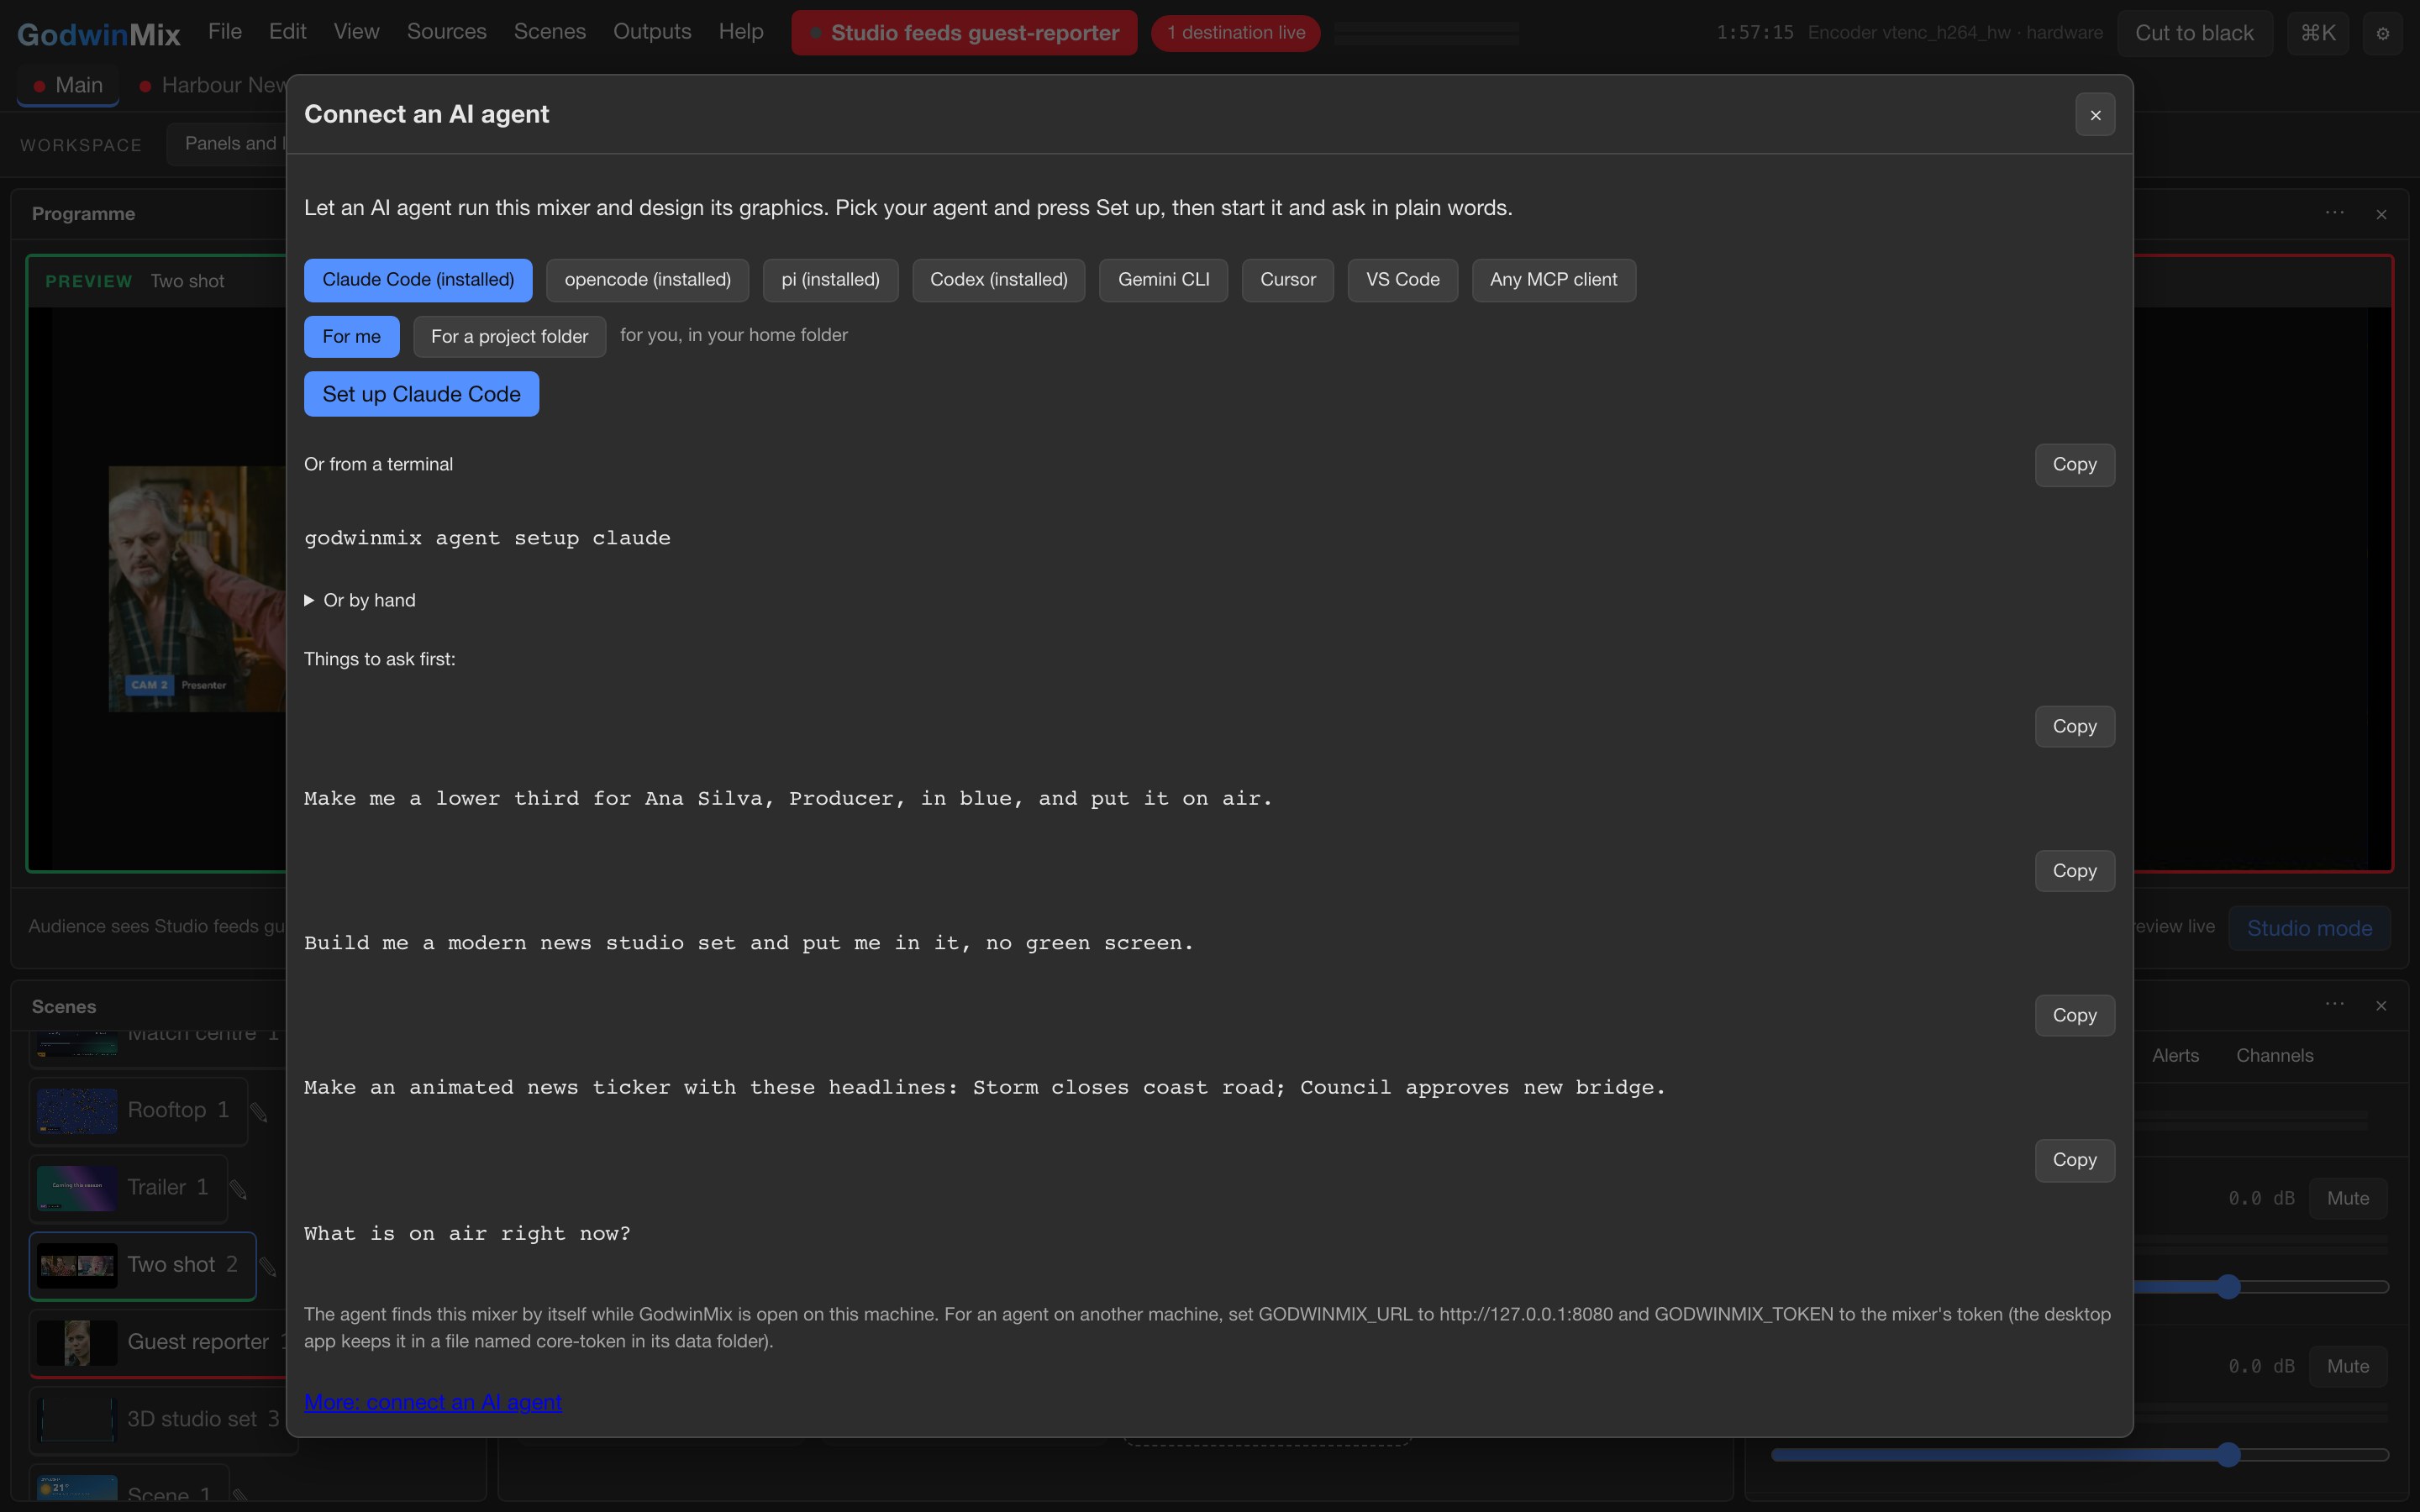Viewport: 2420px width, 1512px height.
Task: Switch to the Alerts tab
Action: 2175,1056
